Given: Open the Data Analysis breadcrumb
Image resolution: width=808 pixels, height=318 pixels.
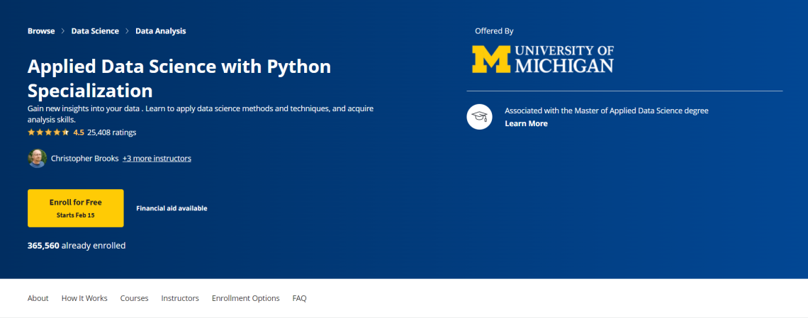Looking at the screenshot, I should (x=161, y=31).
